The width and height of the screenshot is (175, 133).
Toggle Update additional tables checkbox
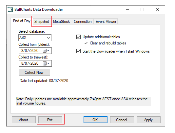[x=78, y=37]
